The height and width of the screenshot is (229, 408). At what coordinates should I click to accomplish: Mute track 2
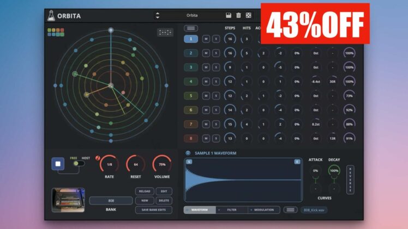tap(206, 53)
